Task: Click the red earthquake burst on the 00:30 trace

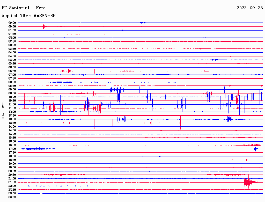Action: 44,27
